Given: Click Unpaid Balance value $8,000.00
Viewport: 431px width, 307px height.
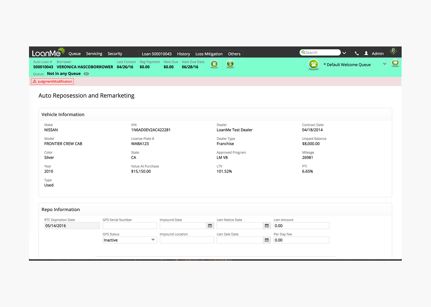Looking at the screenshot, I should (311, 144).
